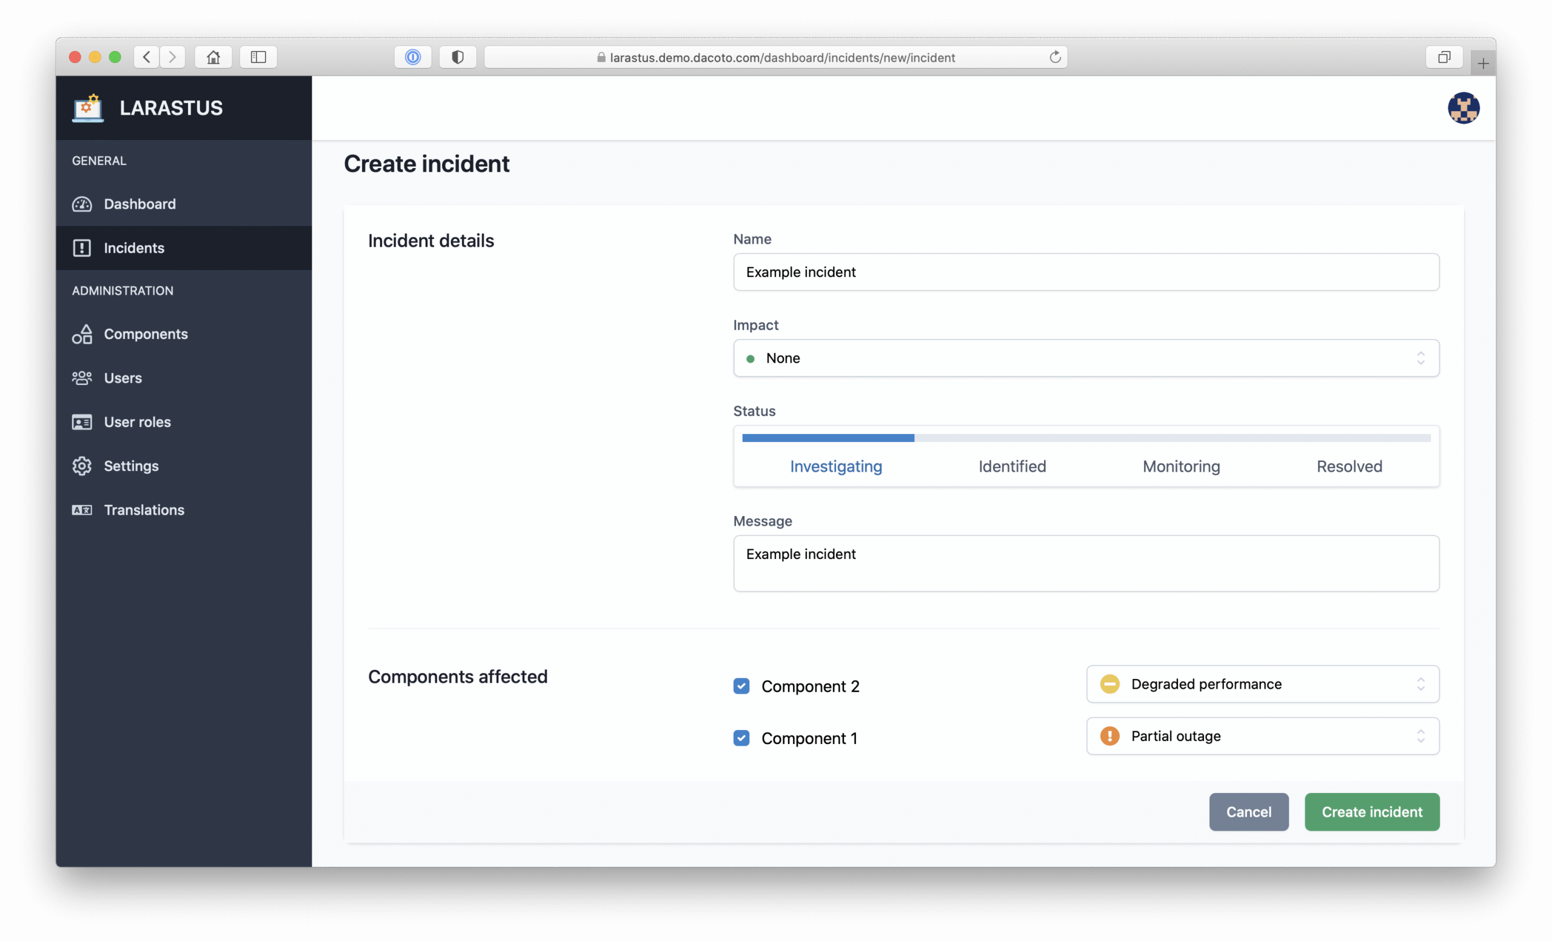Image resolution: width=1552 pixels, height=941 pixels.
Task: Open the Translations page
Action: pos(144,509)
